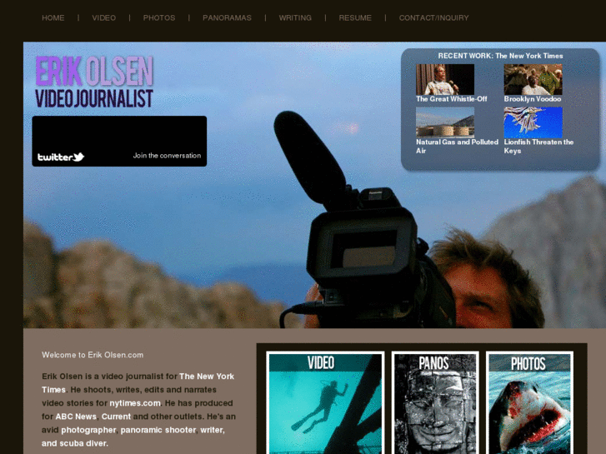606x454 pixels.
Task: Follow the nytimes.com link in the bio
Action: click(135, 403)
